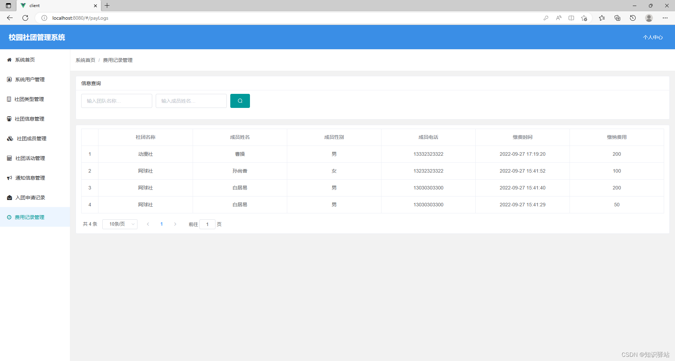Click the 系统首页 breadcrumb link
This screenshot has width=675, height=361.
[x=85, y=60]
